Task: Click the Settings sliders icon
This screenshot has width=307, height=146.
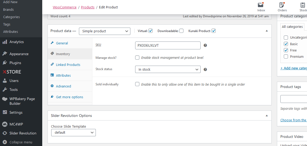Action: pyautogui.click(x=5, y=112)
